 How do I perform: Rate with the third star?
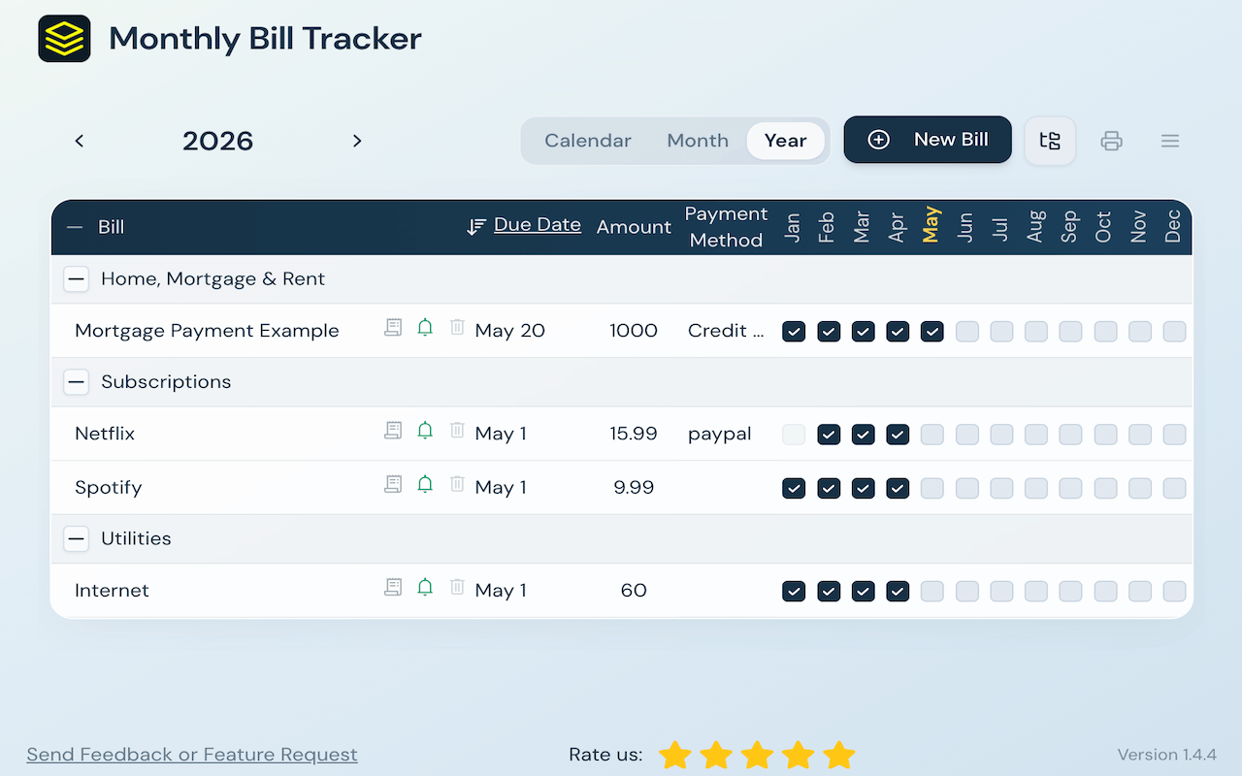click(x=757, y=755)
